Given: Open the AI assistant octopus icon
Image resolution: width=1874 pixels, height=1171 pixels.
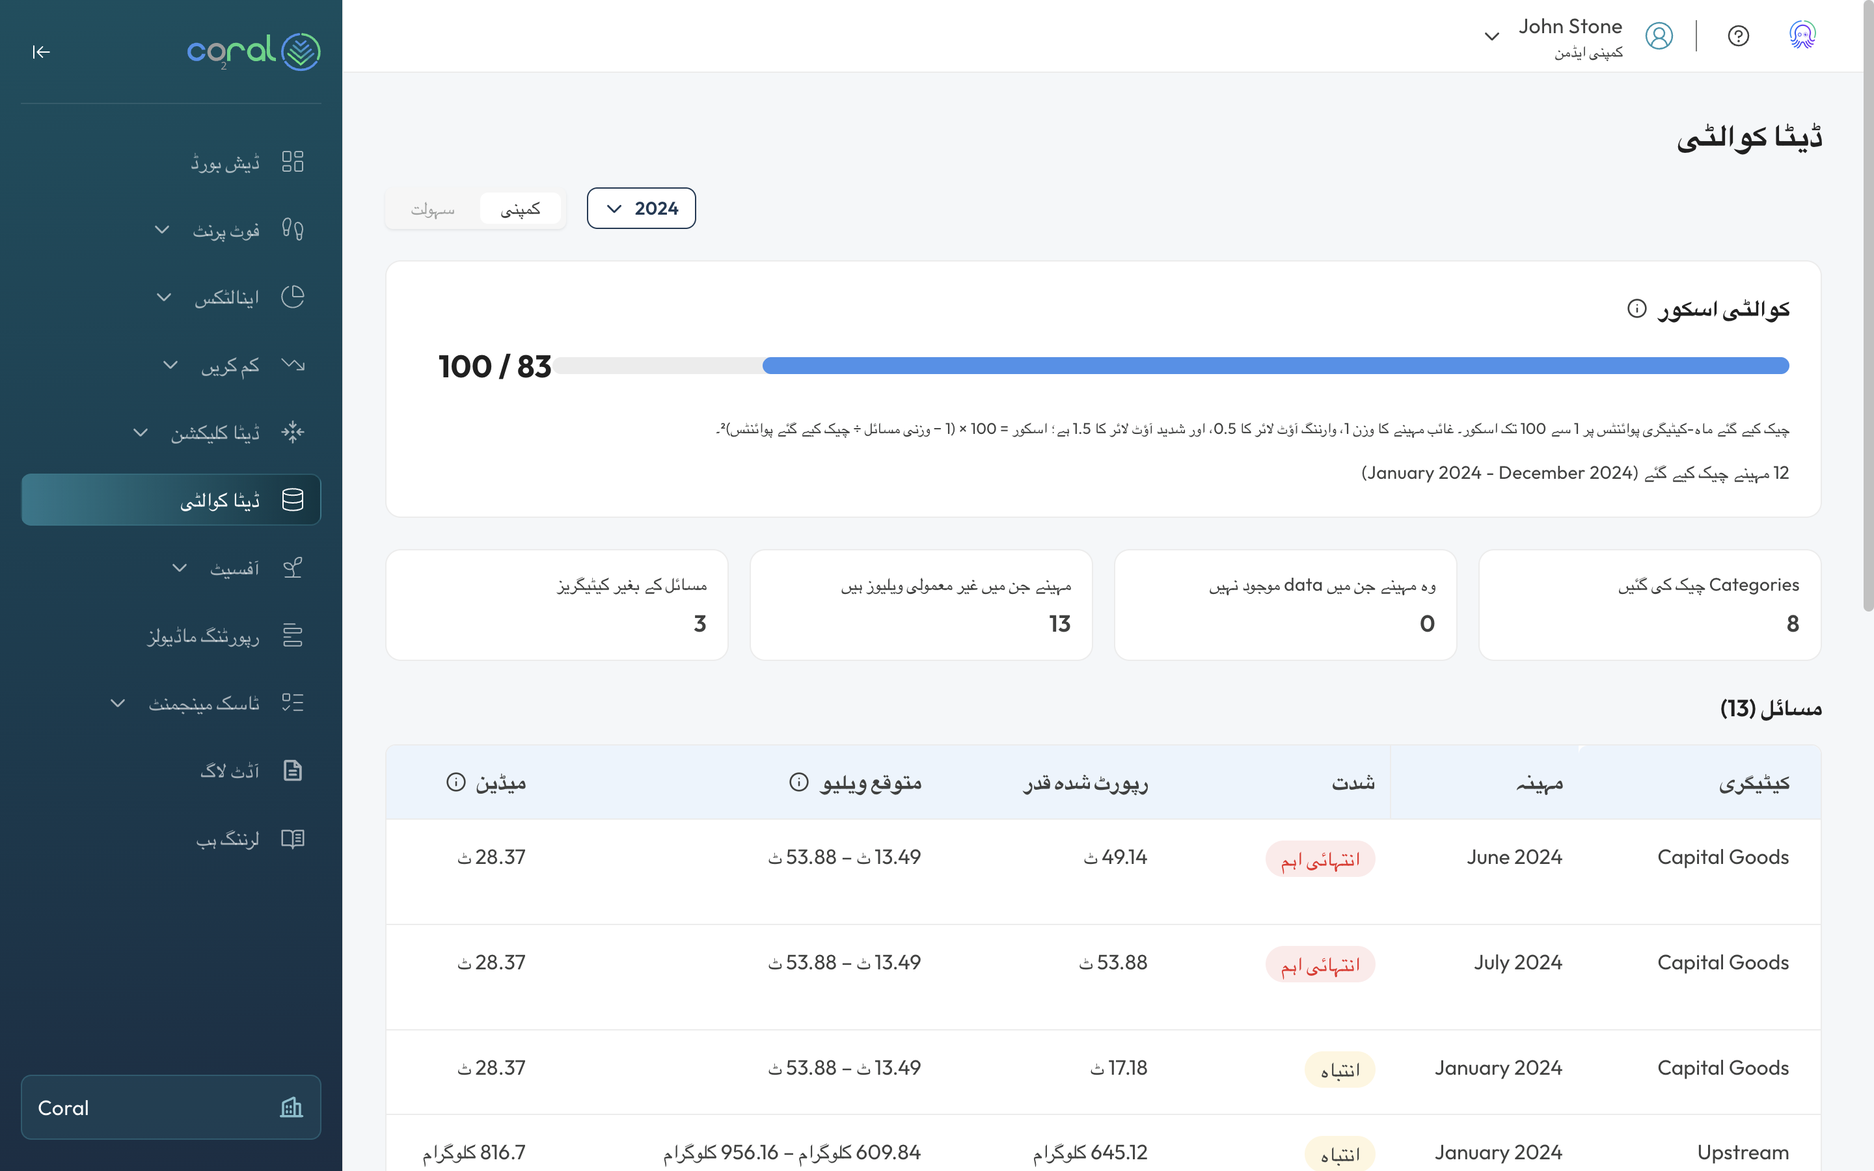Looking at the screenshot, I should click(x=1803, y=36).
